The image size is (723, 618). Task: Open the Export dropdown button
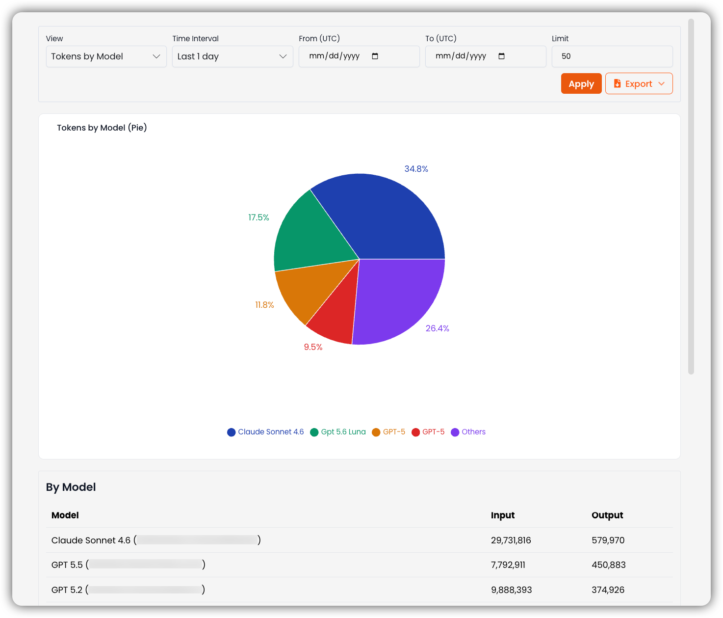[639, 83]
